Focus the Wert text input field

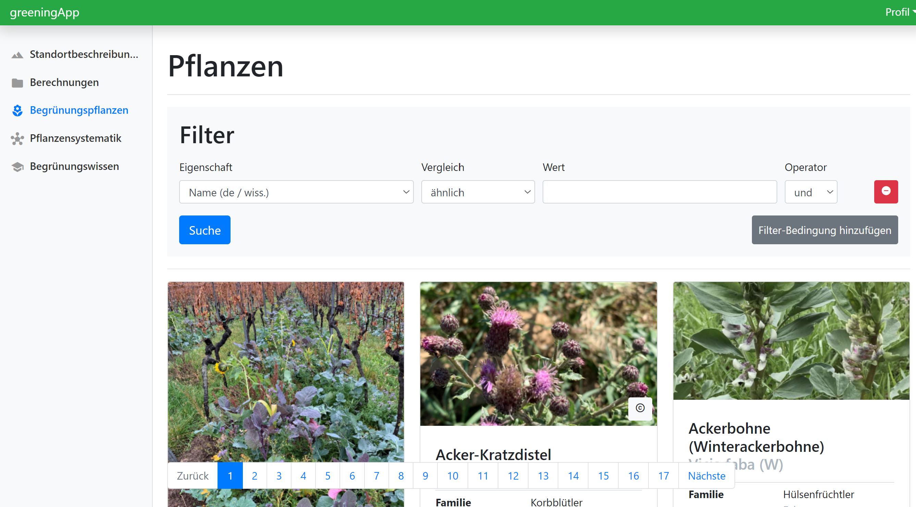[660, 192]
